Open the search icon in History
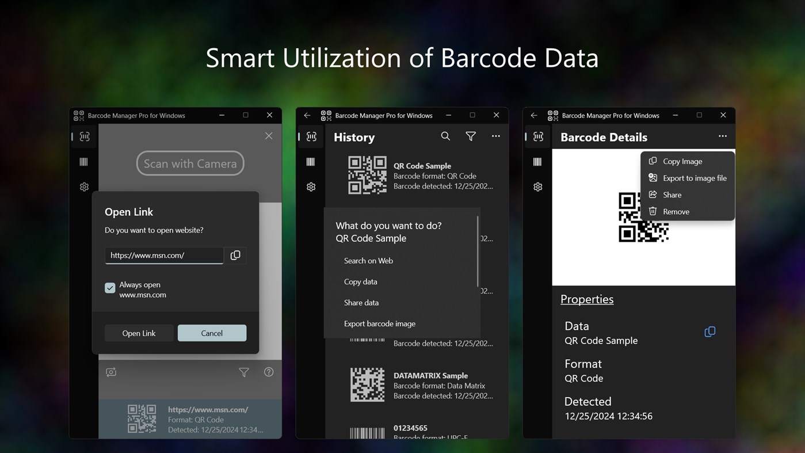The width and height of the screenshot is (805, 453). [x=445, y=136]
